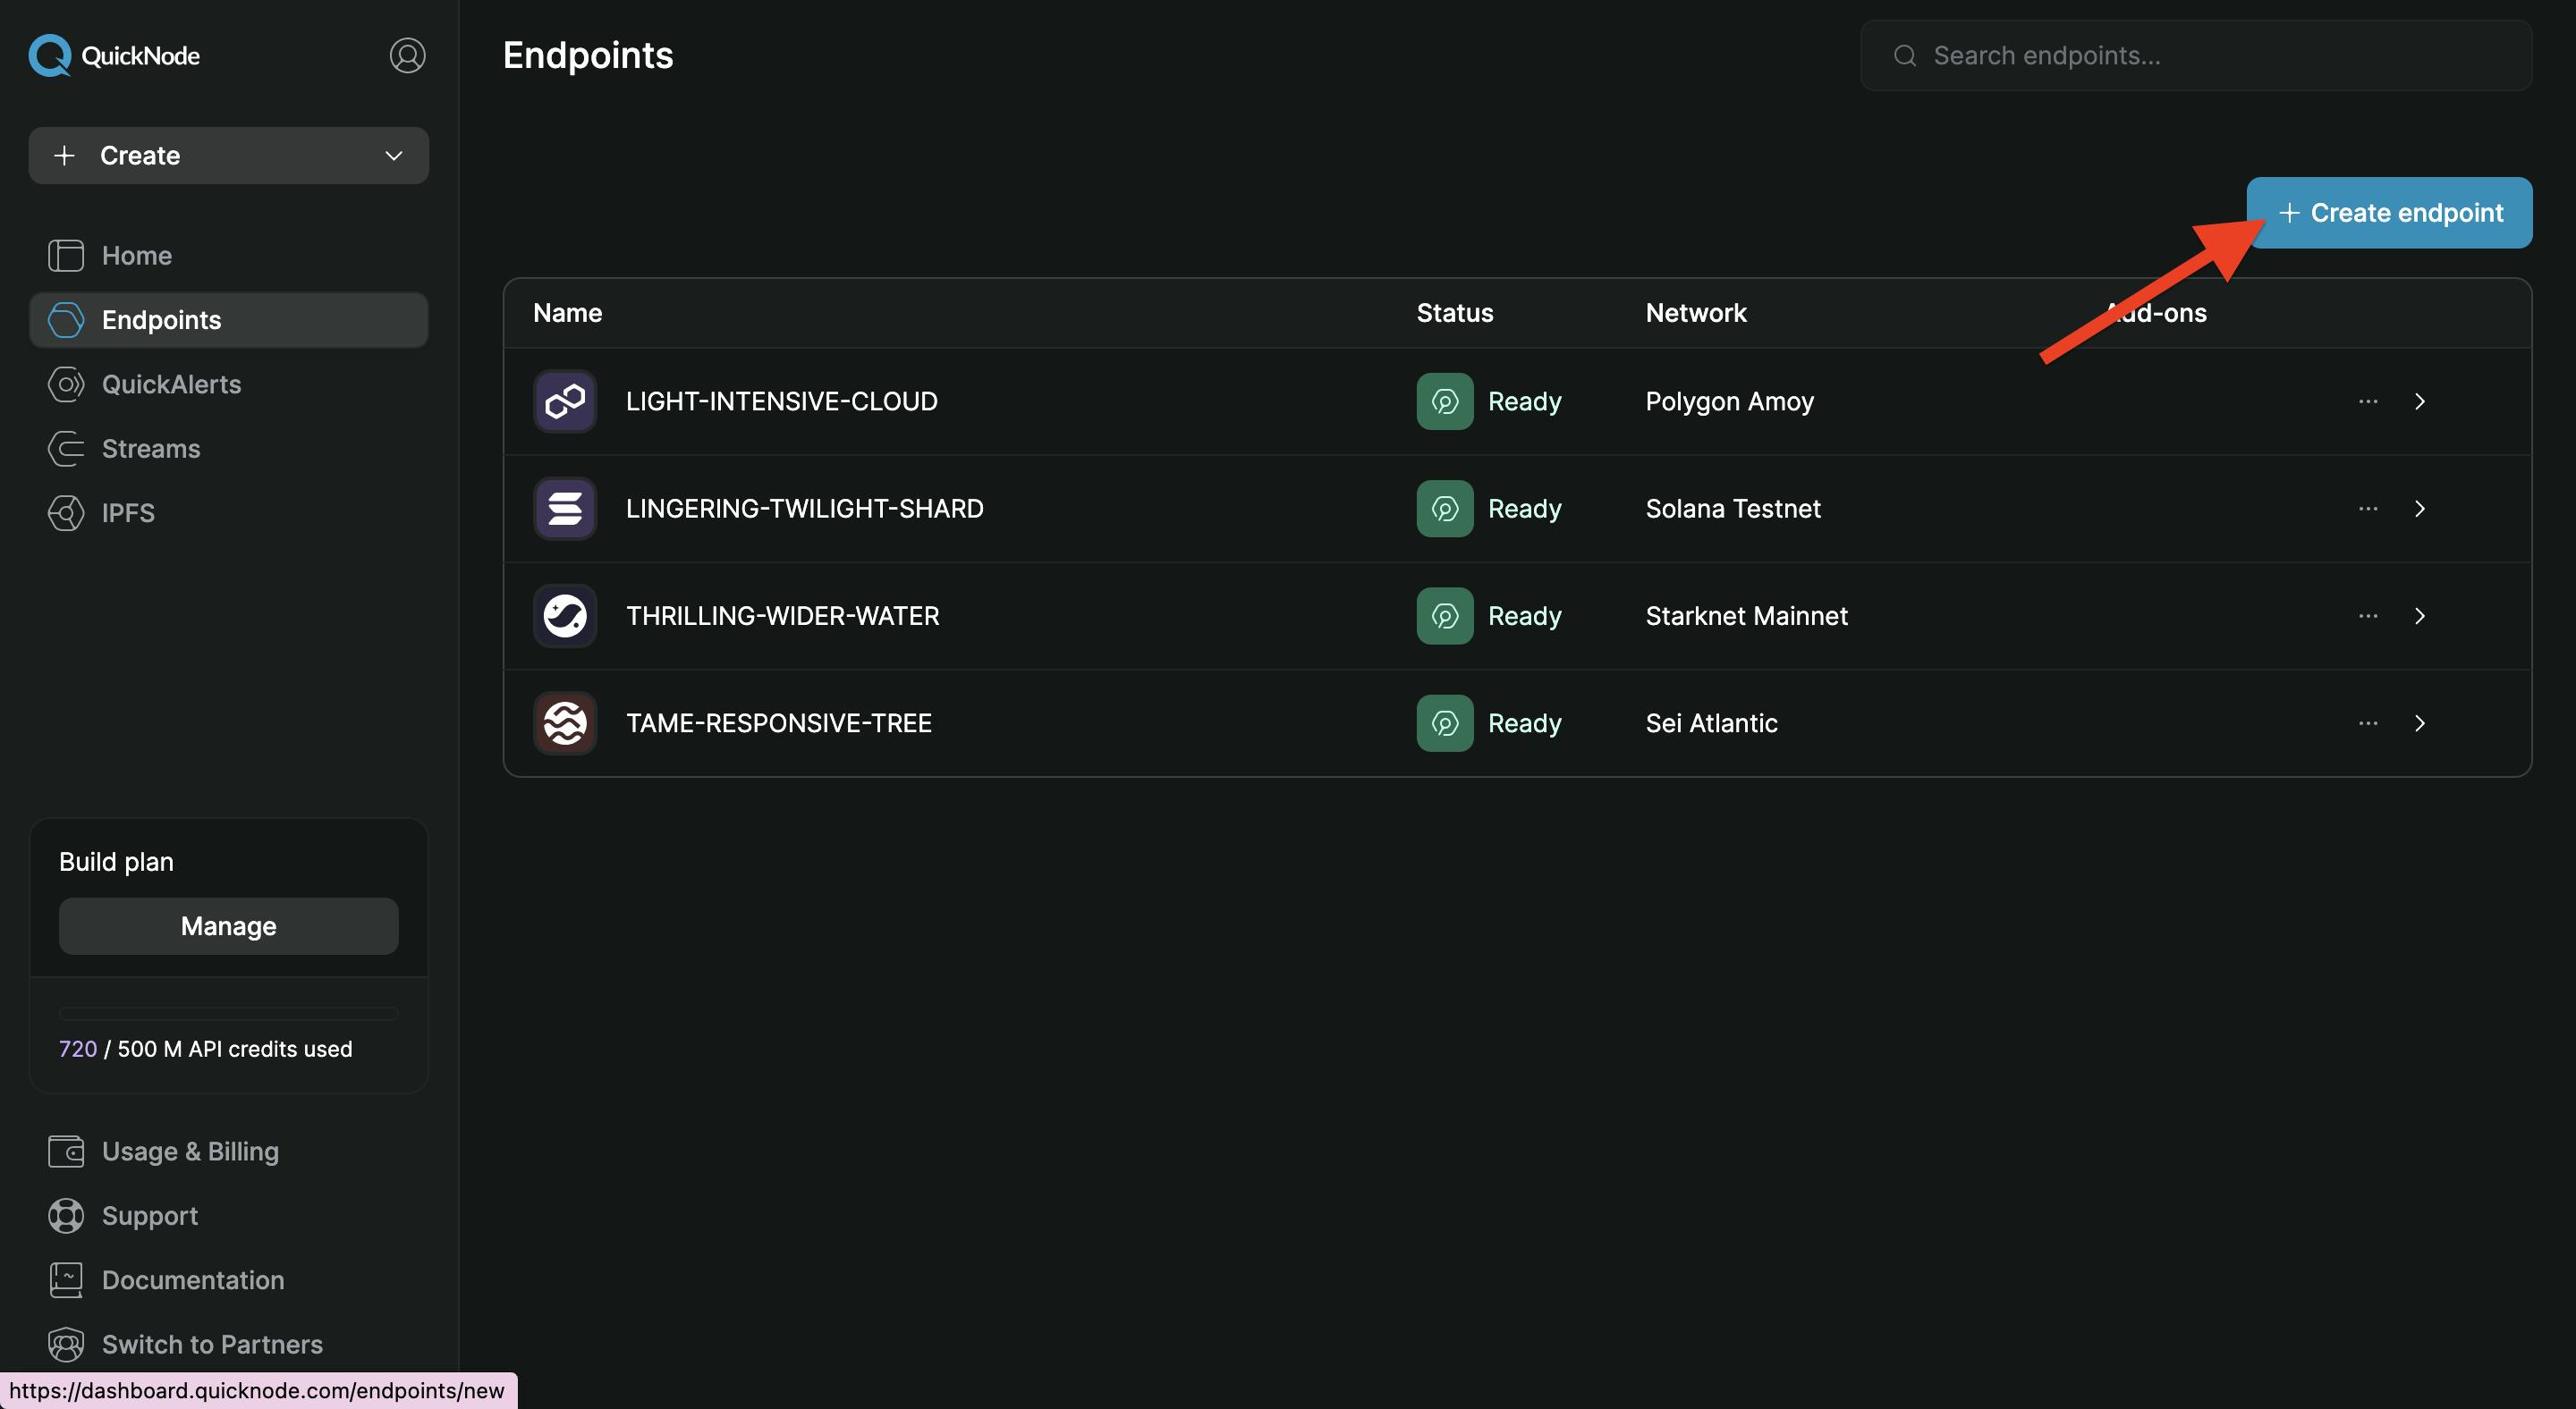
Task: Expand TAME-RESPONSIVE-TREE row chevron
Action: [2420, 723]
